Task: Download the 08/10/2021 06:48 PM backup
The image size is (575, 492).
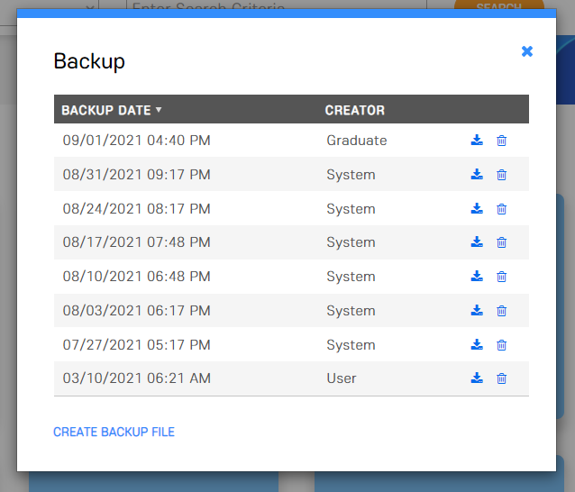Action: tap(477, 277)
